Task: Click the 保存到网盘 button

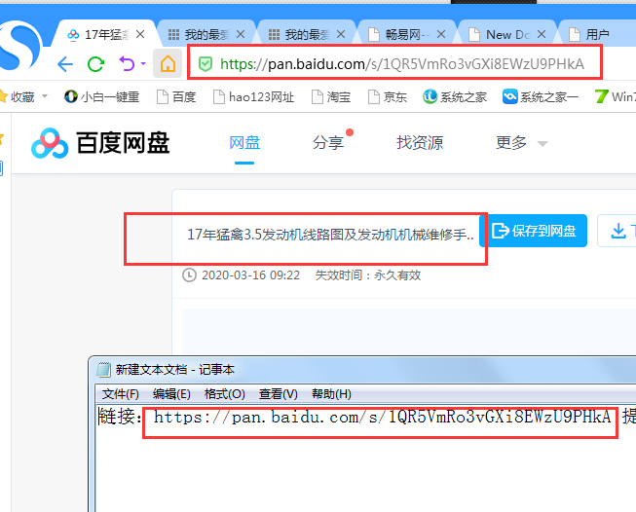Action: click(534, 231)
